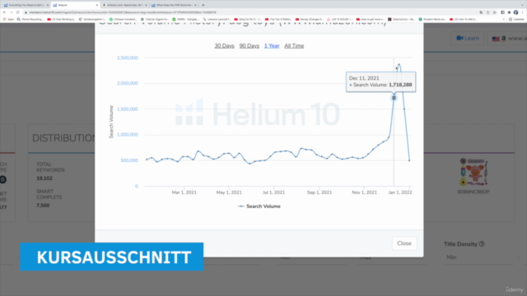Close the 'Magnet' browser tab
This screenshot has width=527, height=296.
point(97,5)
